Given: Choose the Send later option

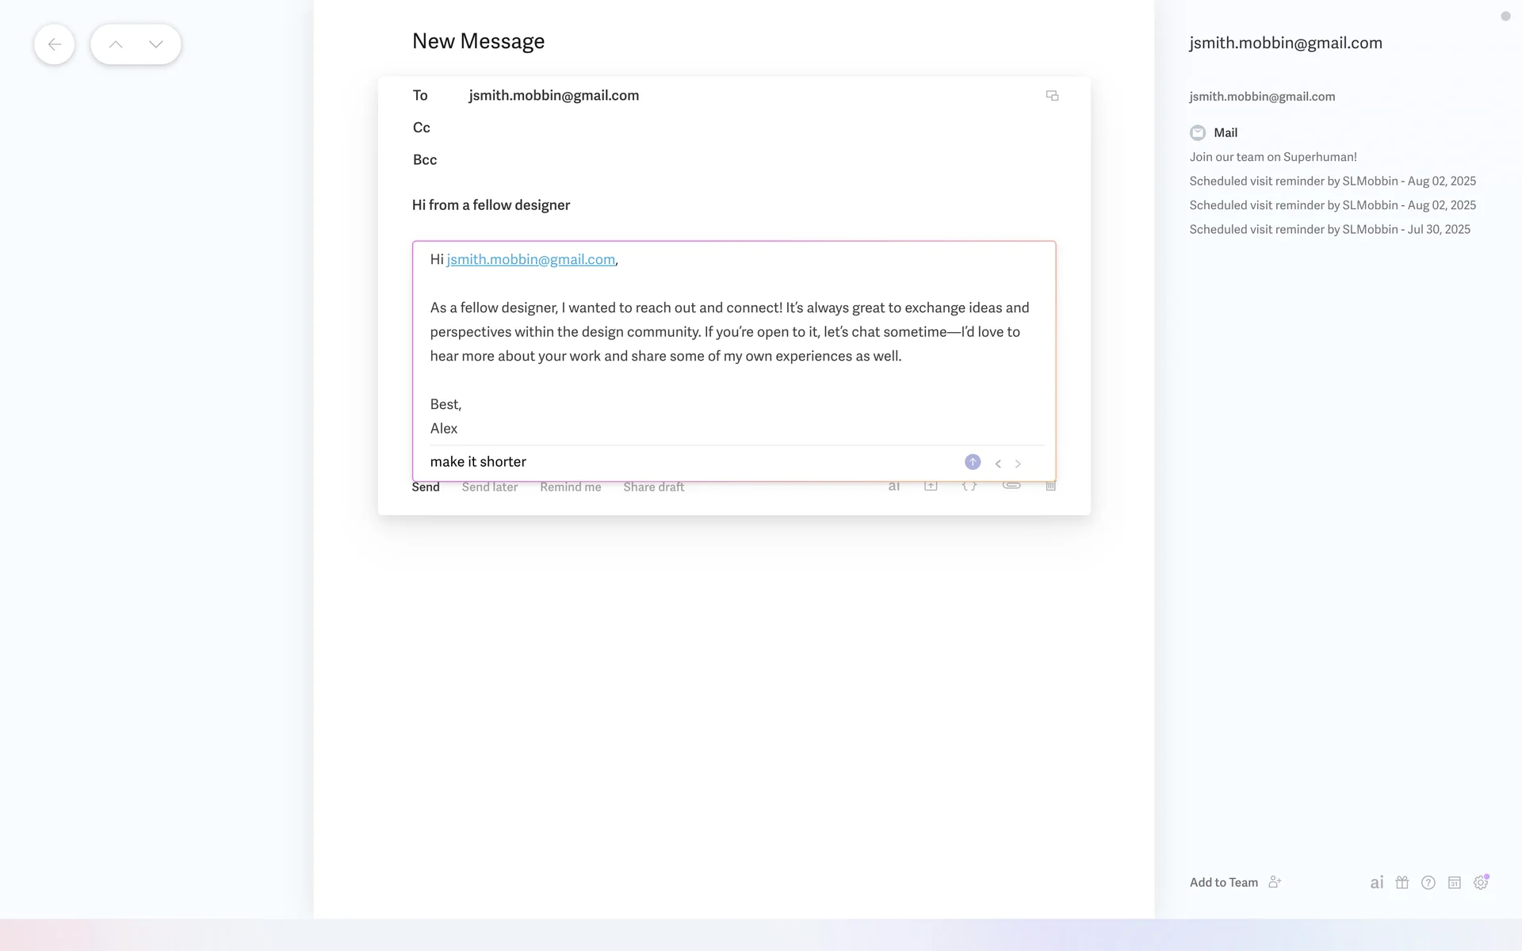Looking at the screenshot, I should [x=490, y=487].
